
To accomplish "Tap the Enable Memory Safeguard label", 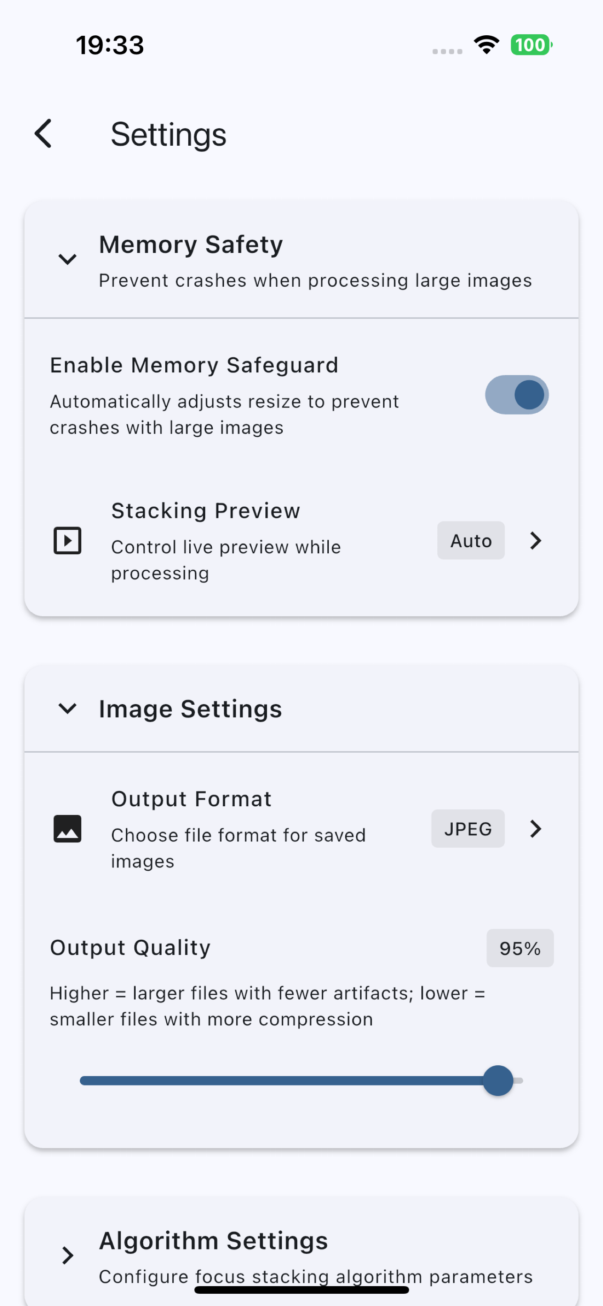I will pyautogui.click(x=194, y=365).
